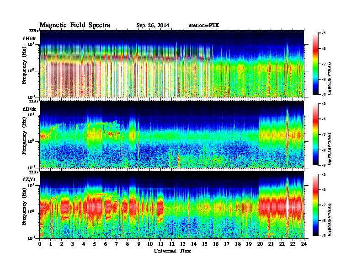Click the -6 tick on dD/dt color scale
This screenshot has width=362, height=280.
click(324, 119)
